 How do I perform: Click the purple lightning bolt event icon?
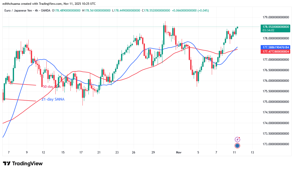[x=237, y=139]
